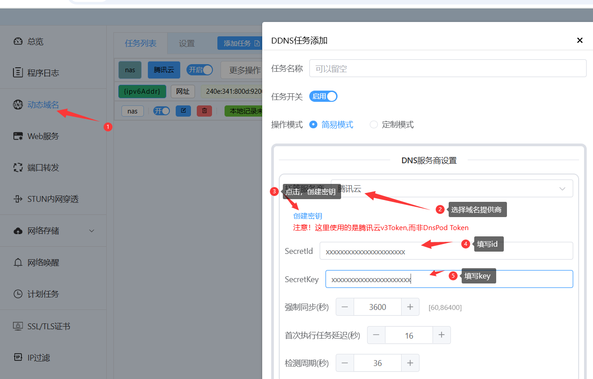Toggle the 开启 switch in task list

(200, 70)
